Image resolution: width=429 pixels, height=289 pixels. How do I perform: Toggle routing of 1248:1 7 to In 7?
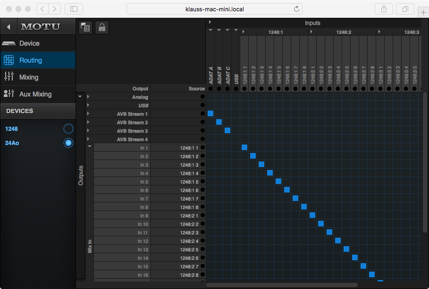(x=295, y=198)
